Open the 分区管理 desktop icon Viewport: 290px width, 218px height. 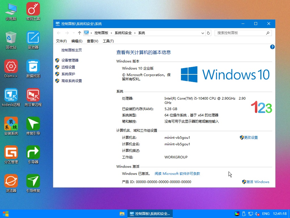pos(11,152)
